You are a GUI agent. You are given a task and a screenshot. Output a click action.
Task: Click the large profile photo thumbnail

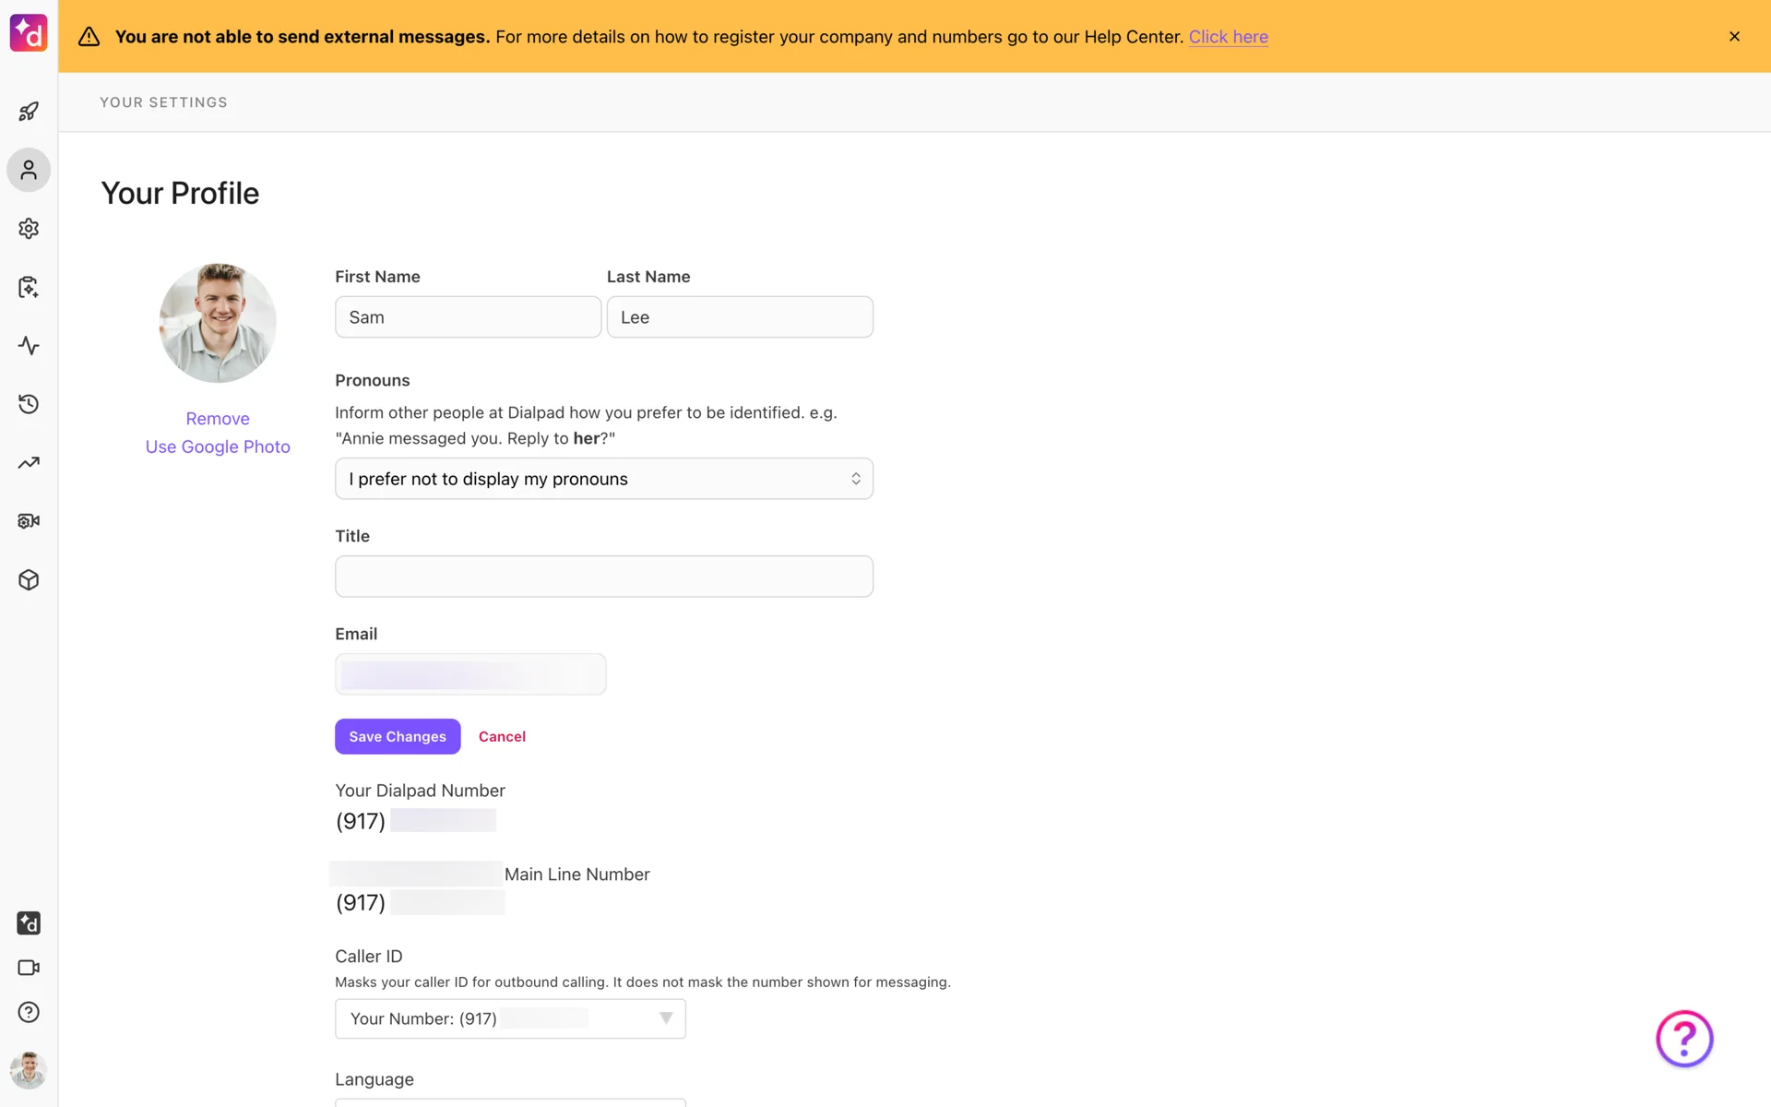click(x=218, y=323)
